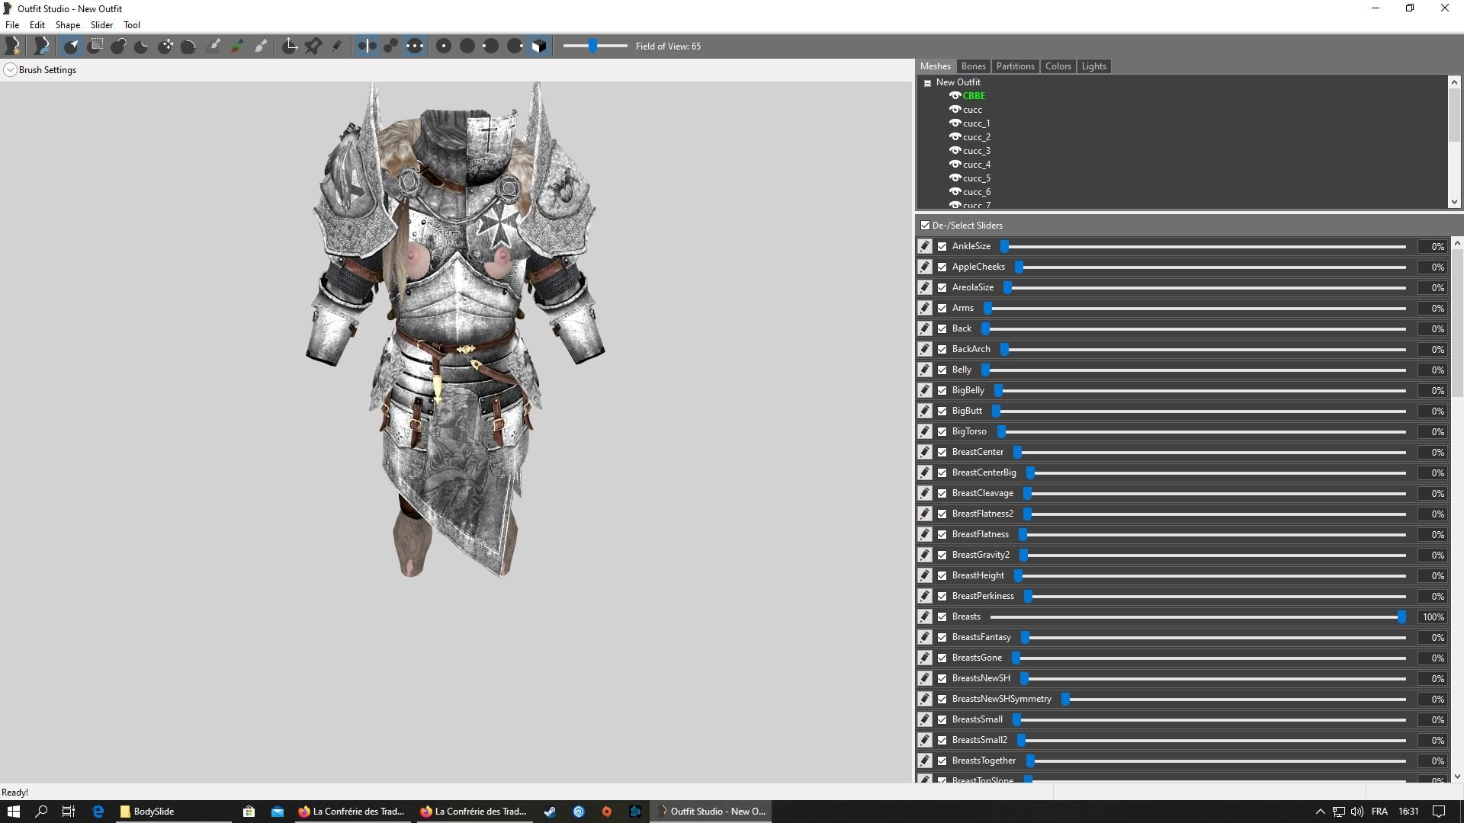Click the BreastHeight slider track
This screenshot has height=823, width=1464.
point(1211,576)
